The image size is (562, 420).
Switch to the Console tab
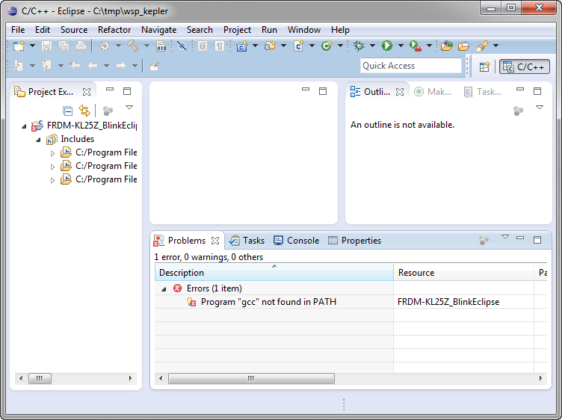(297, 241)
